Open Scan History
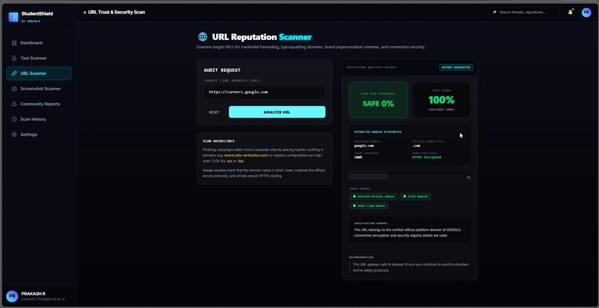 tap(39, 119)
